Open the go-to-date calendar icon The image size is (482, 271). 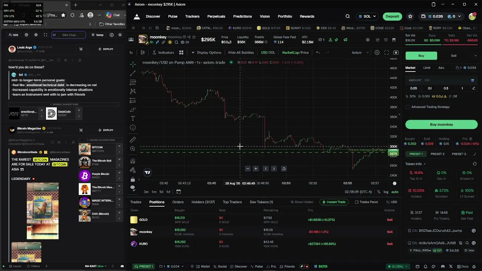click(x=178, y=192)
